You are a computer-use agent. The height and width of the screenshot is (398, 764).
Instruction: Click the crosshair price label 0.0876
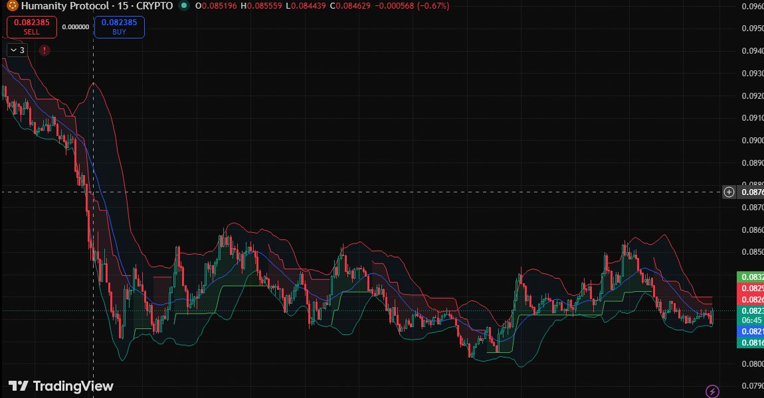[750, 192]
